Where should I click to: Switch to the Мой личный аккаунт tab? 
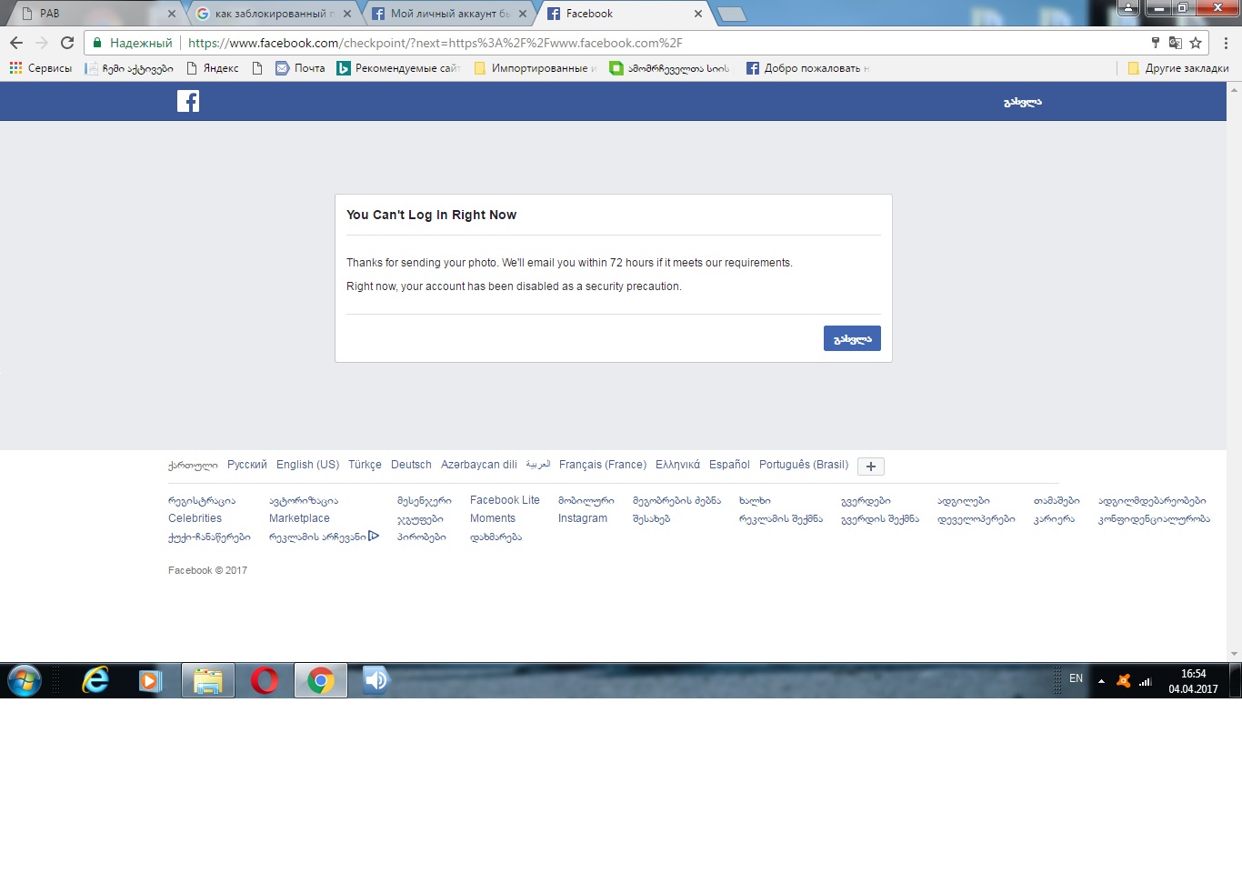click(x=447, y=14)
